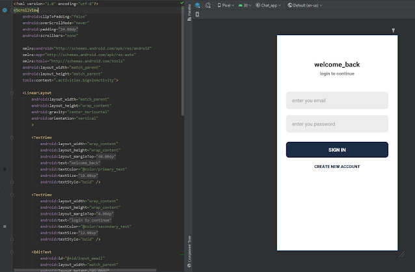
Task: Click the resize handle below device preview
Action: [x=401, y=254]
